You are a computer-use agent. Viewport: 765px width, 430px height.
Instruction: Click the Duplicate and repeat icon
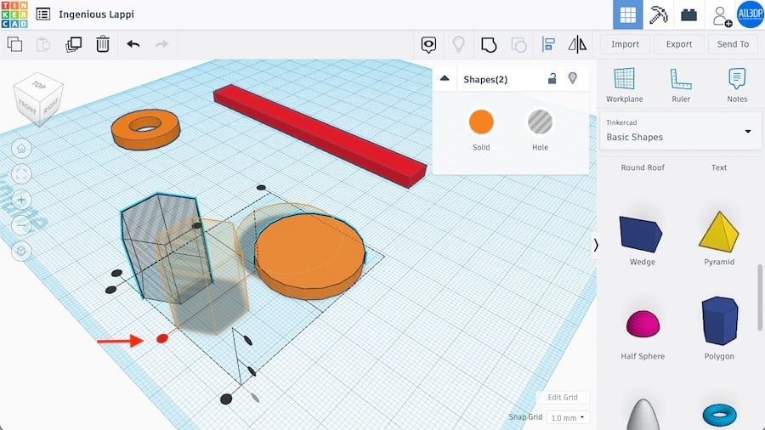coord(74,44)
